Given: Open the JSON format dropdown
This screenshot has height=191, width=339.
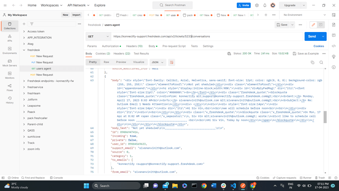Looking at the screenshot, I should pos(157,63).
